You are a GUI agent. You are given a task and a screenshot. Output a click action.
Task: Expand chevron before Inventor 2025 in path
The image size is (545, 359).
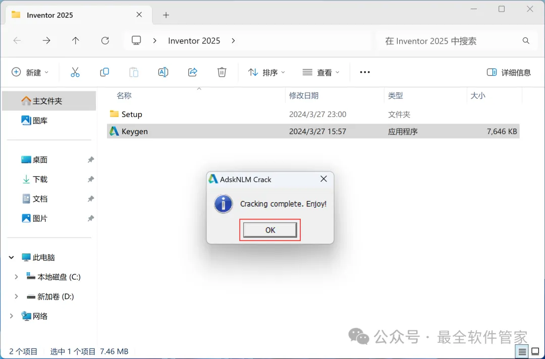(155, 41)
